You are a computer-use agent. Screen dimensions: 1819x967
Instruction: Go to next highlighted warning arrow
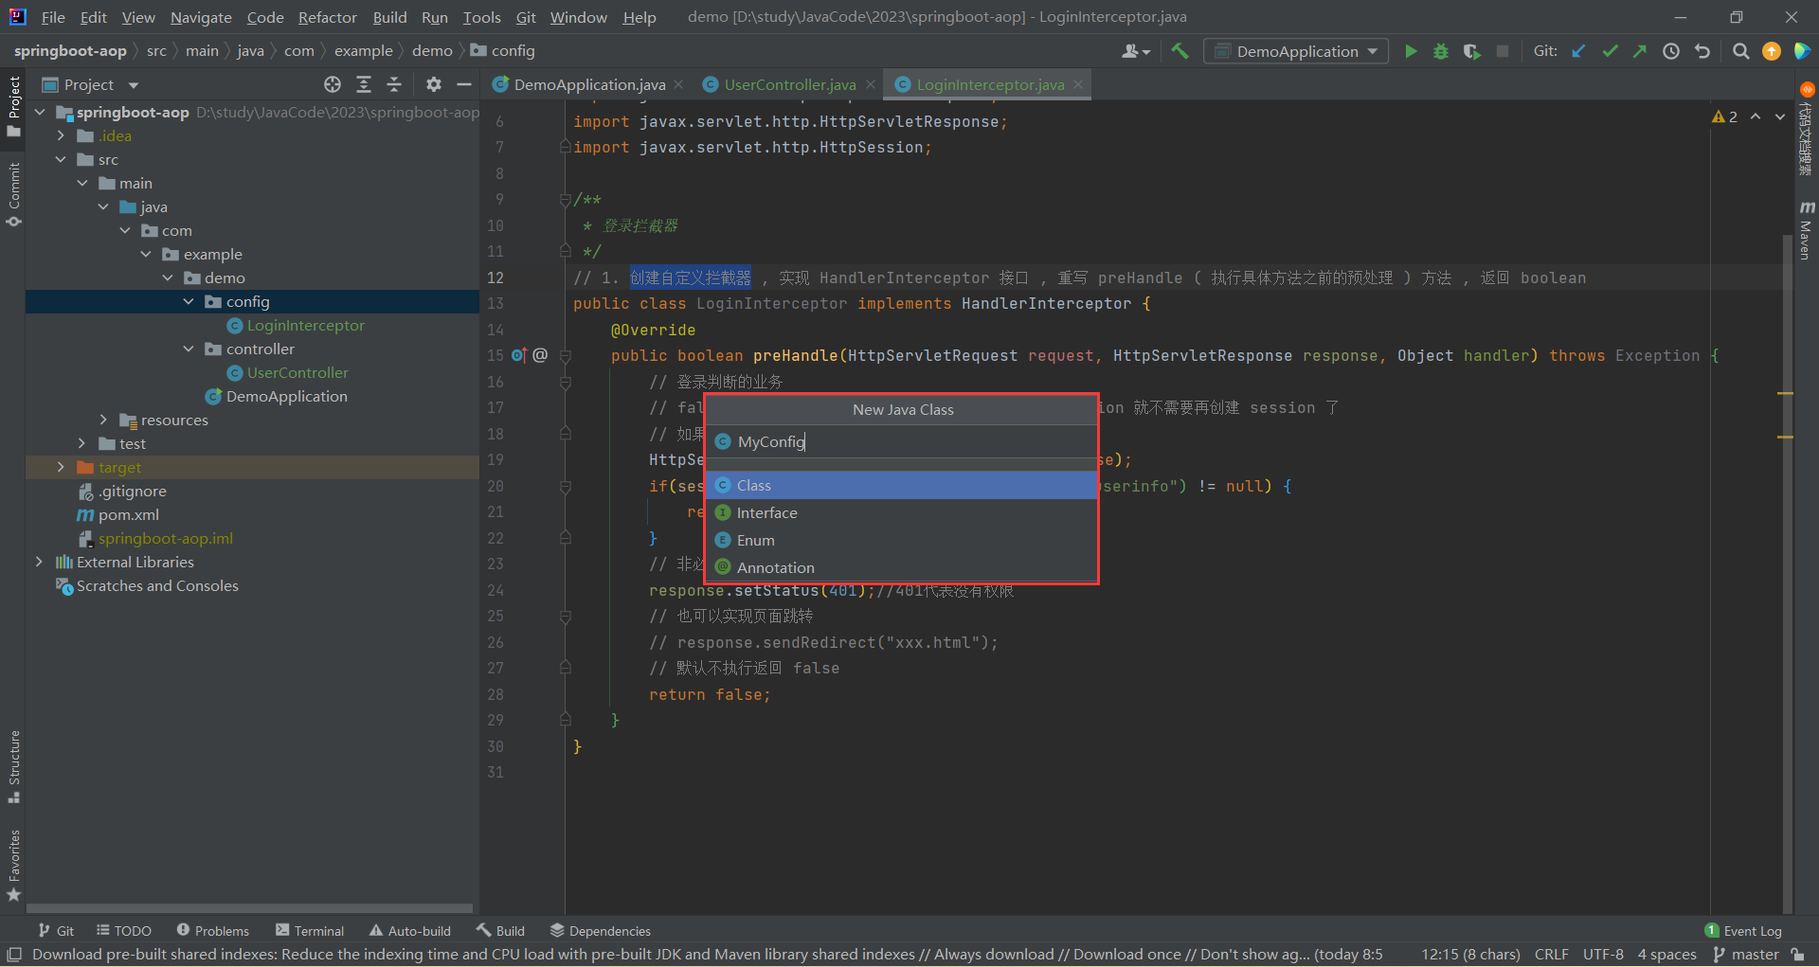[1780, 116]
